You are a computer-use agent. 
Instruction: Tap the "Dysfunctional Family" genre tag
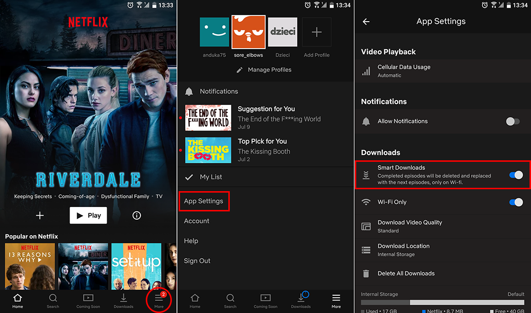[125, 196]
